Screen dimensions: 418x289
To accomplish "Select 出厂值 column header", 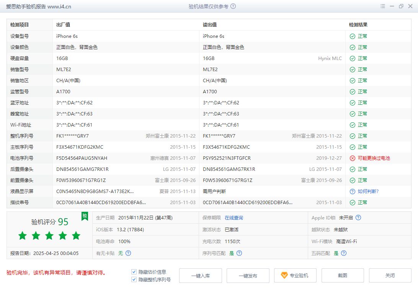I will click(63, 25).
